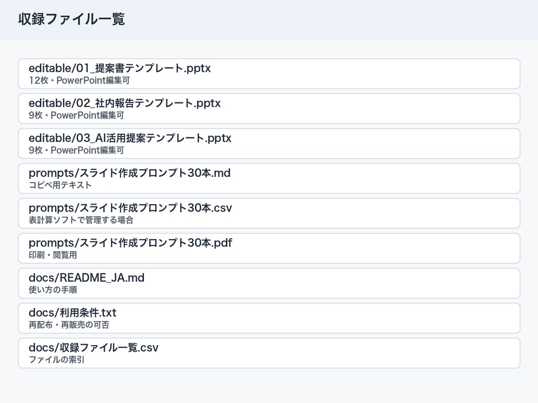The height and width of the screenshot is (403, 538).
Task: Select the 12枚・PowerPoint編集可 description
Action: click(x=79, y=80)
